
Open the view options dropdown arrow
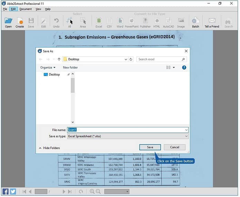[174, 68]
